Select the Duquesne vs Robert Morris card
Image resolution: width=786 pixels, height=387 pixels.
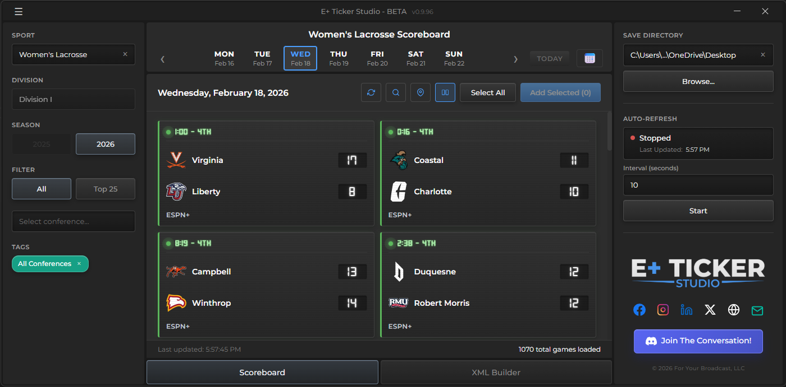point(488,285)
